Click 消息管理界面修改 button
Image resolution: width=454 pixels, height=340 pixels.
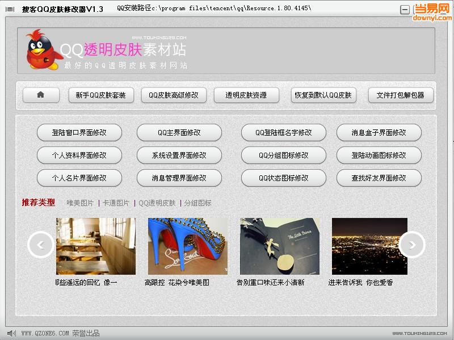179,178
